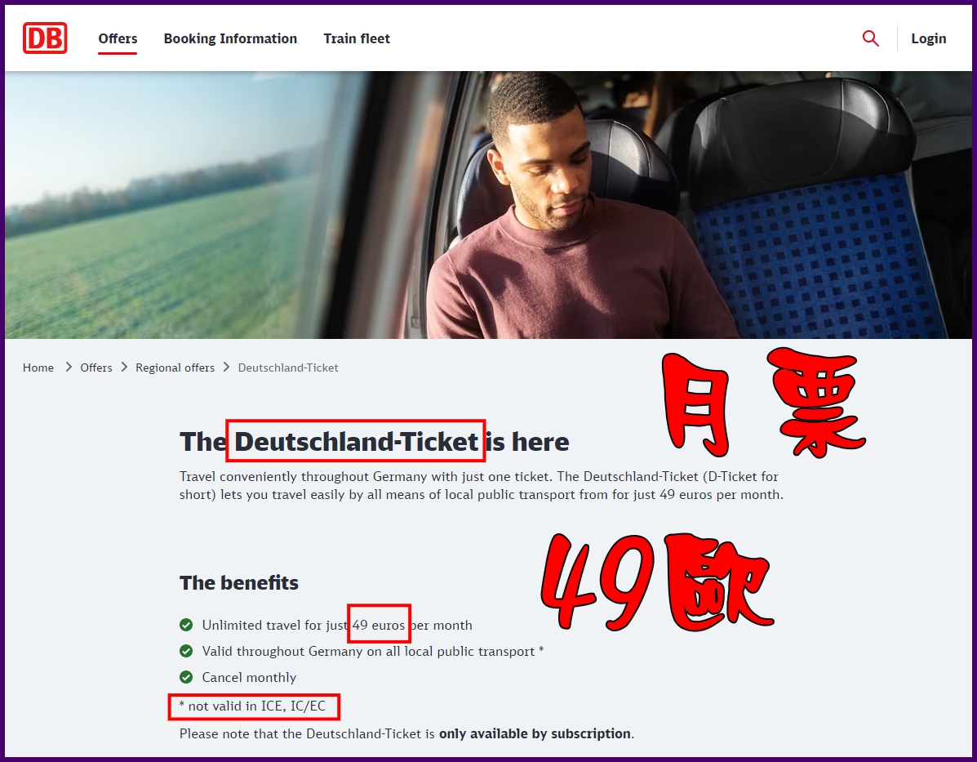Go to Home breadcrumb link
This screenshot has height=762, width=977.
coord(38,368)
